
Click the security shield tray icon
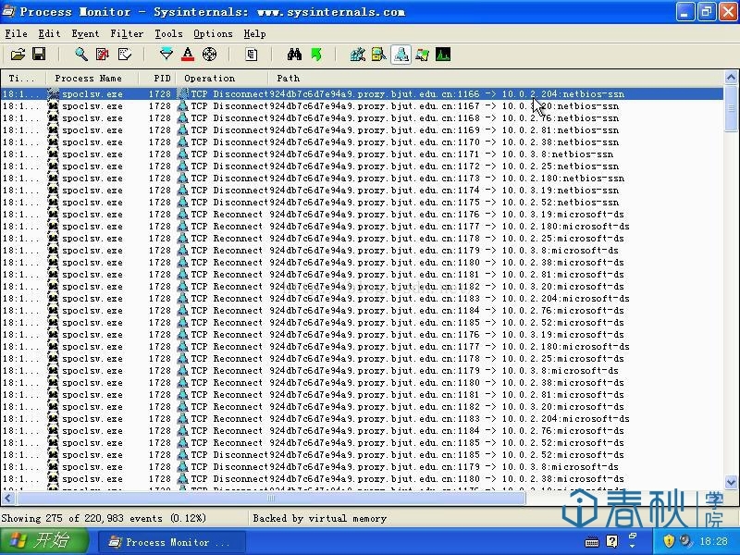669,541
